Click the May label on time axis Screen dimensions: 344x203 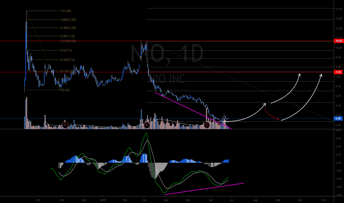click(188, 200)
